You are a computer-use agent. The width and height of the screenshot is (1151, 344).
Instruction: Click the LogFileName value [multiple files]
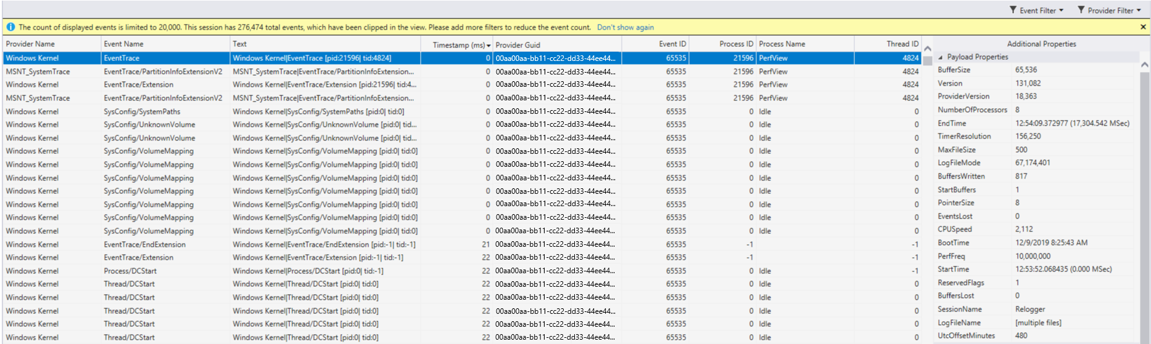click(1038, 323)
